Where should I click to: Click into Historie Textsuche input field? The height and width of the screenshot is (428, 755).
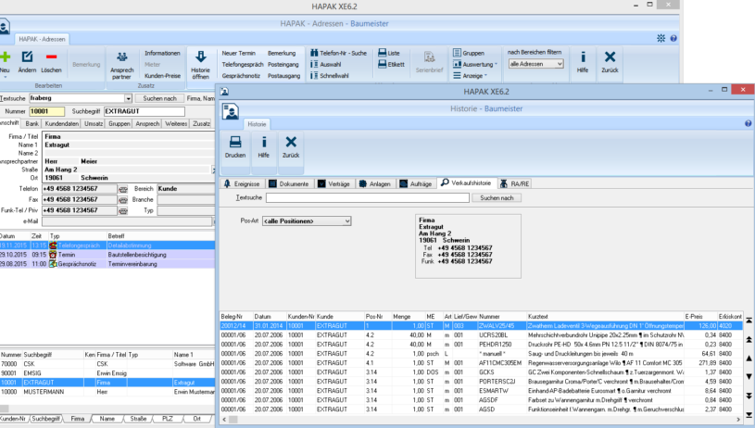[x=368, y=198]
